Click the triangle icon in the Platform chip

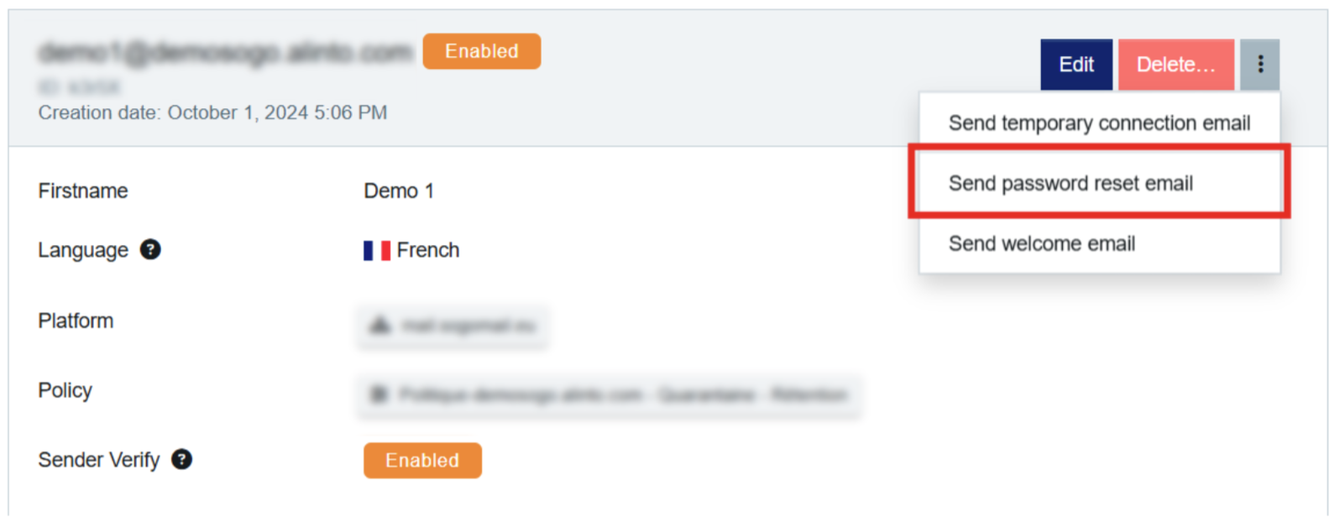[380, 326]
